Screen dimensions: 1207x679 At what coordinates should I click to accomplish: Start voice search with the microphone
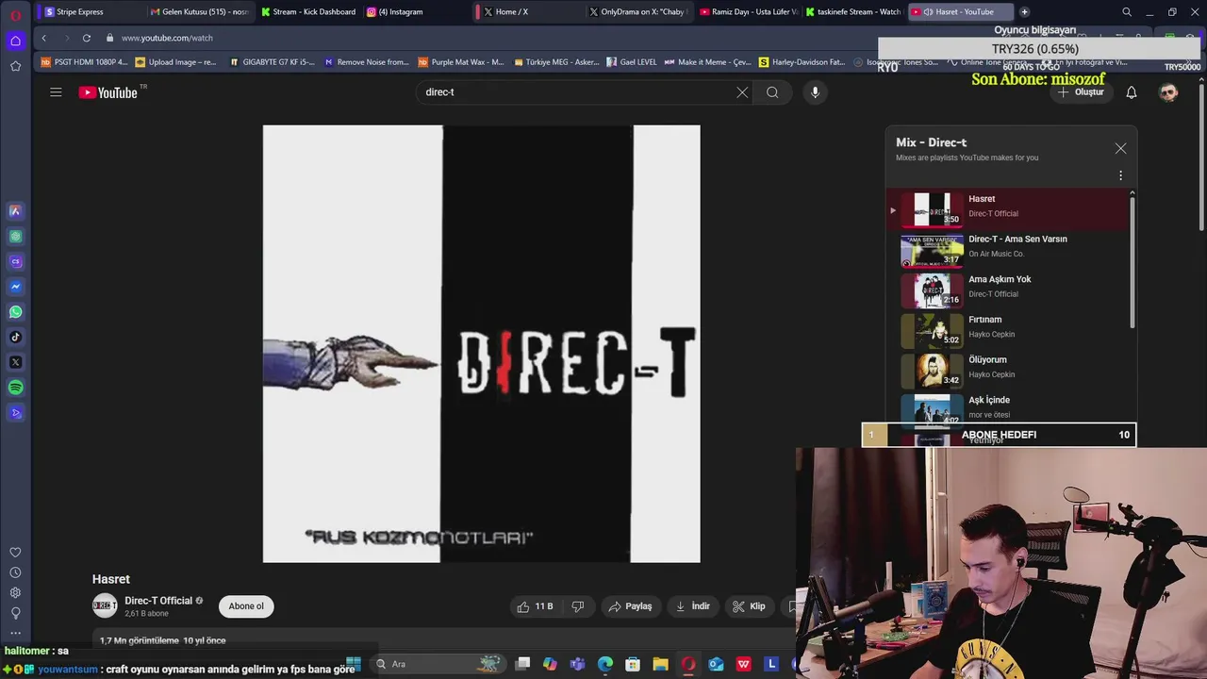tap(816, 92)
